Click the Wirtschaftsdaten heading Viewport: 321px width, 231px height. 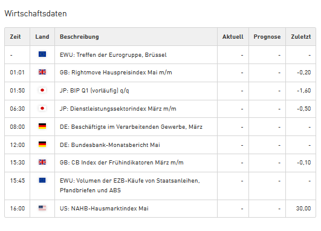pos(36,13)
